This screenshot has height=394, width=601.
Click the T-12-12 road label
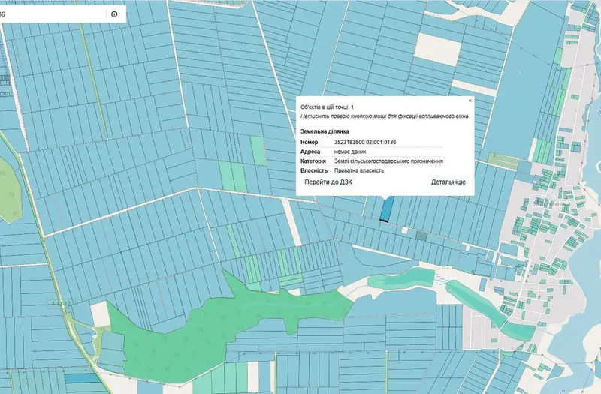(60, 304)
